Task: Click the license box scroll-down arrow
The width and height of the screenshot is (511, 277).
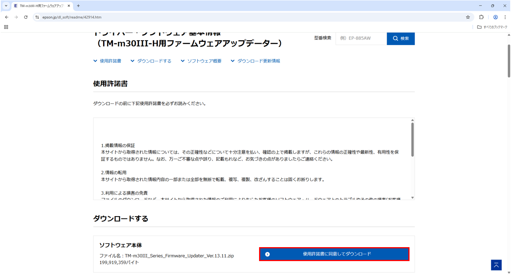Action: pyautogui.click(x=412, y=197)
